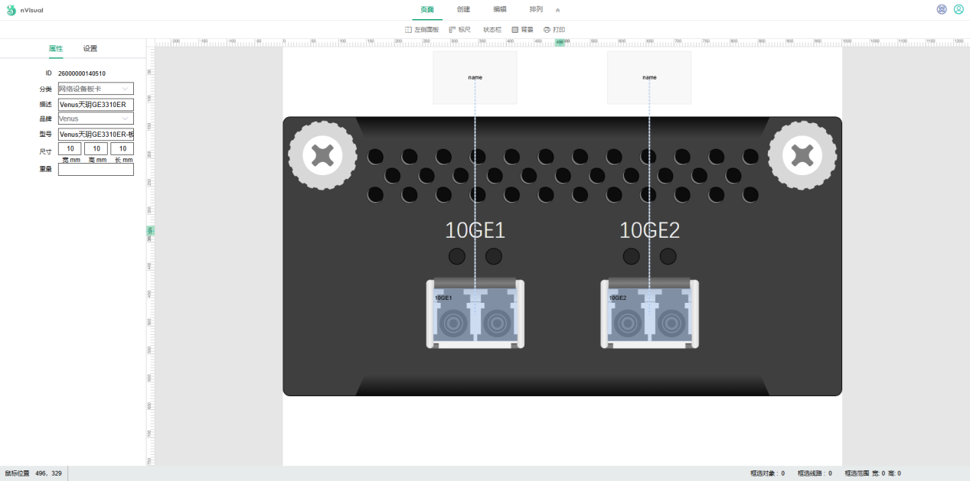This screenshot has height=481, width=970.
Task: Click the 框选范围 status entry
Action: pyautogui.click(x=873, y=473)
